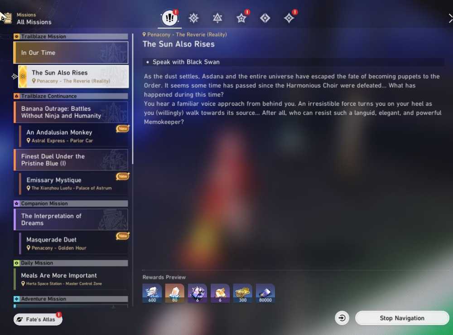Open the Adventure Mission diamond filter tab
453x335 pixels.
(265, 18)
